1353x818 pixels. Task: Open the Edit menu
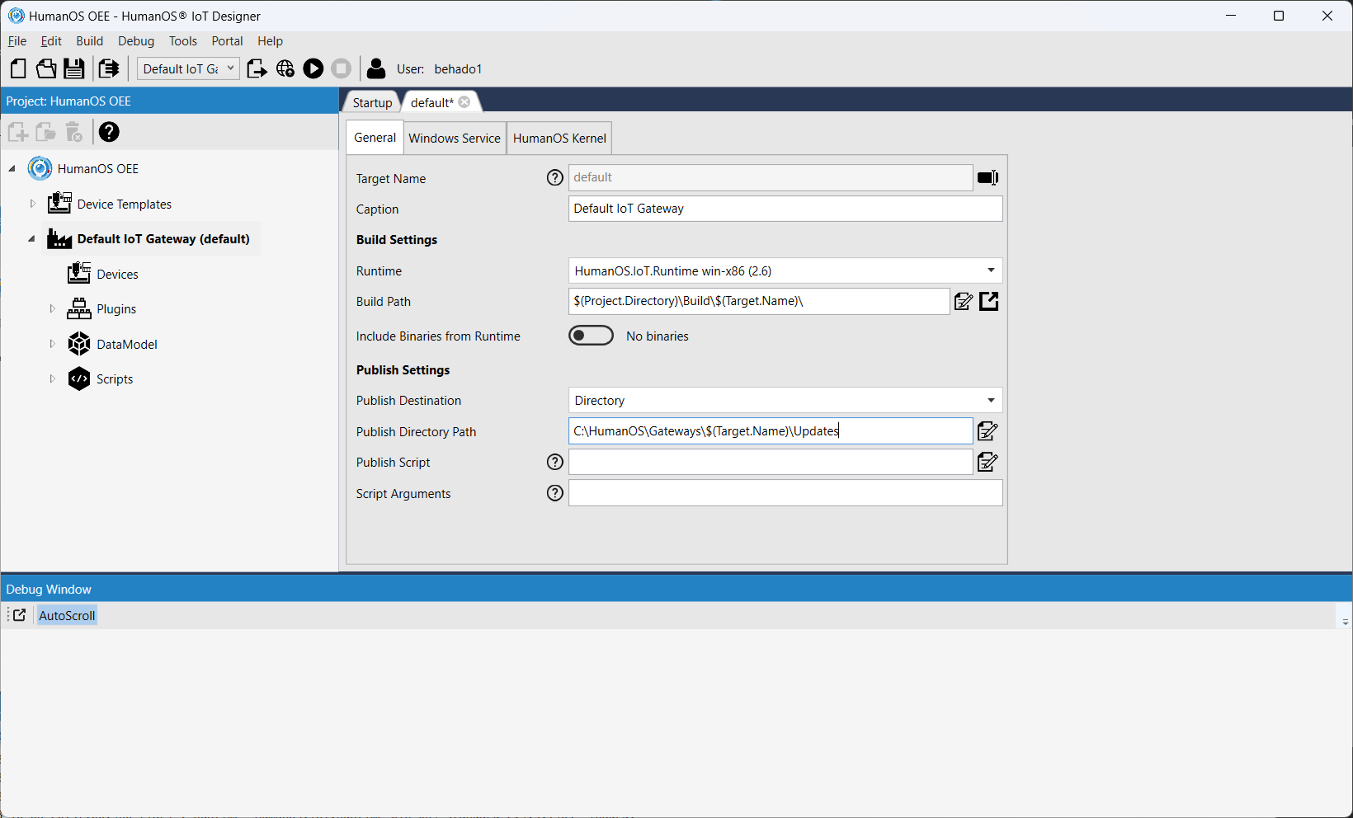[x=51, y=41]
